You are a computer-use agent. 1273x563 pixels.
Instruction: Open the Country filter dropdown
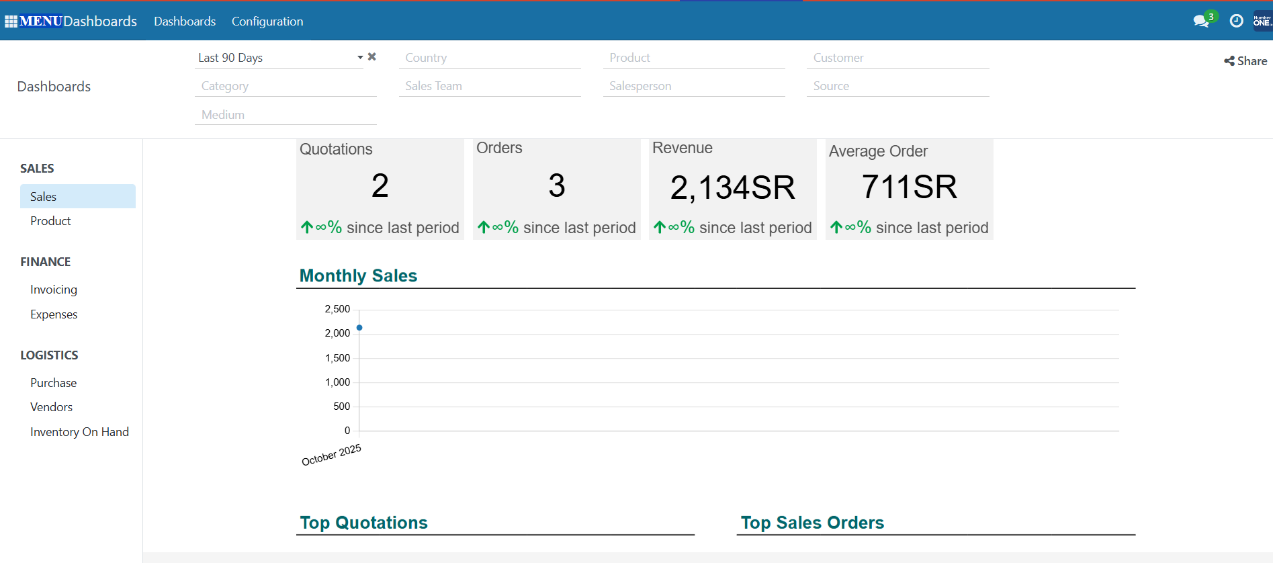489,58
